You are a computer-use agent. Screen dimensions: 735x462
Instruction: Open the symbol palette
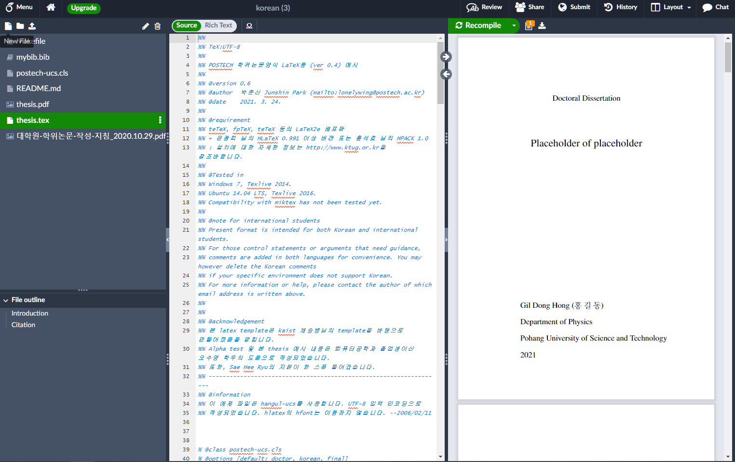coord(249,26)
